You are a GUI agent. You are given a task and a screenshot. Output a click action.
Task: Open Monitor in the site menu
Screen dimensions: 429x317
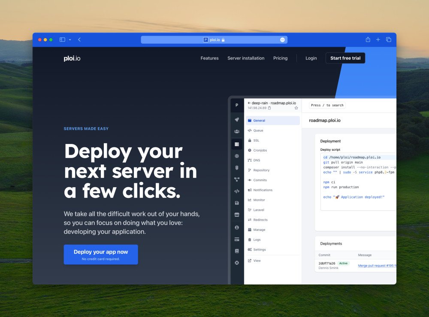click(x=273, y=200)
